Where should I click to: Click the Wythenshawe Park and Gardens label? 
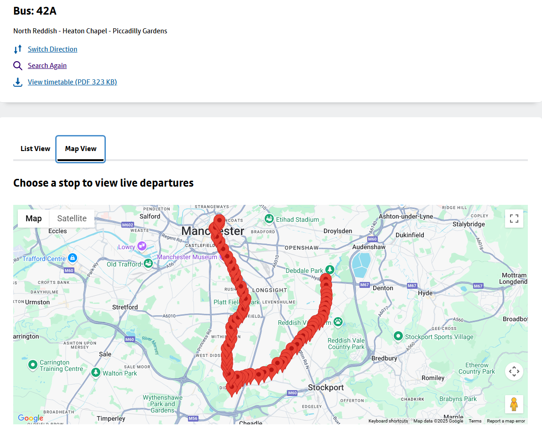(x=162, y=404)
